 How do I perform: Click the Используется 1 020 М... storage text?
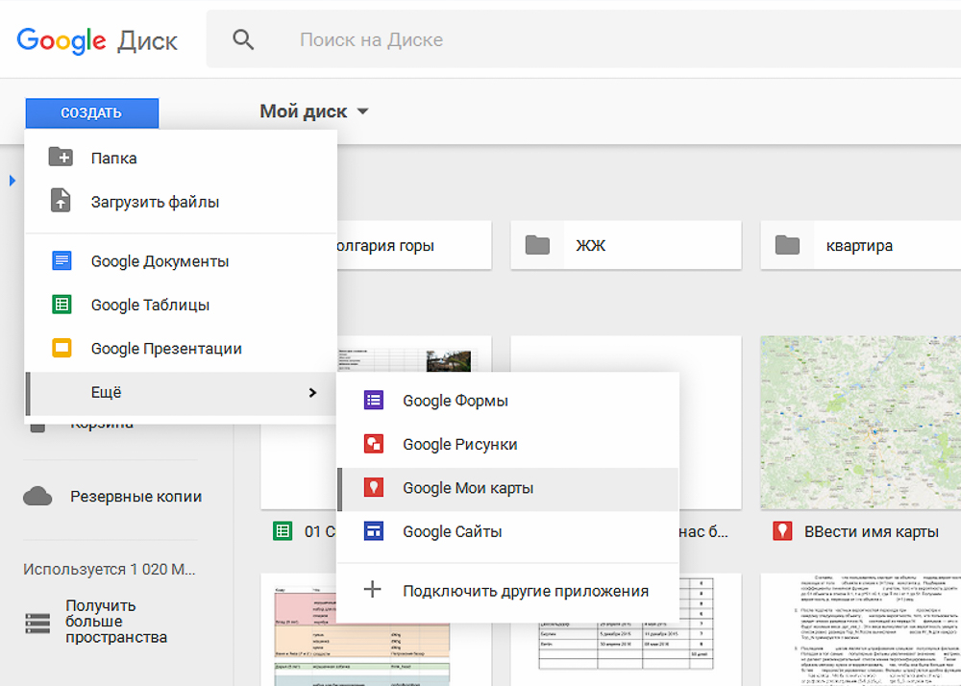click(x=110, y=569)
